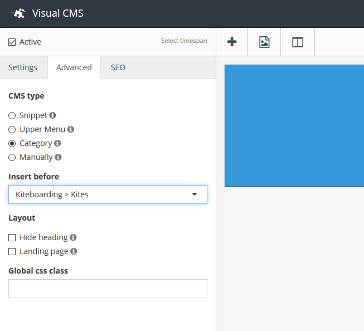This screenshot has width=364, height=331.
Task: Click the Global css class input field
Action: [x=108, y=289]
